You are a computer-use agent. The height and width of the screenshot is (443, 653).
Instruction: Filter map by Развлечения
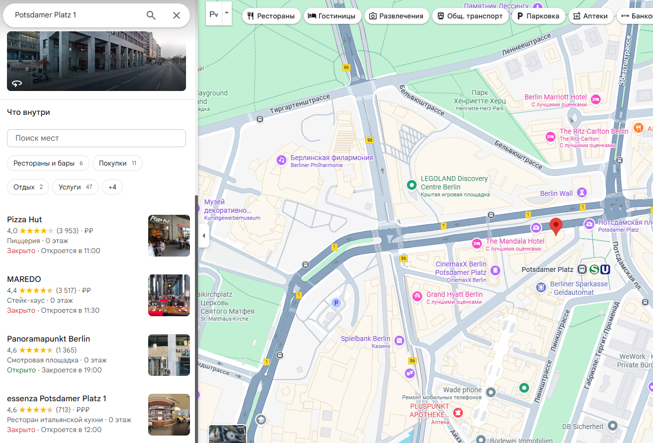pyautogui.click(x=397, y=16)
